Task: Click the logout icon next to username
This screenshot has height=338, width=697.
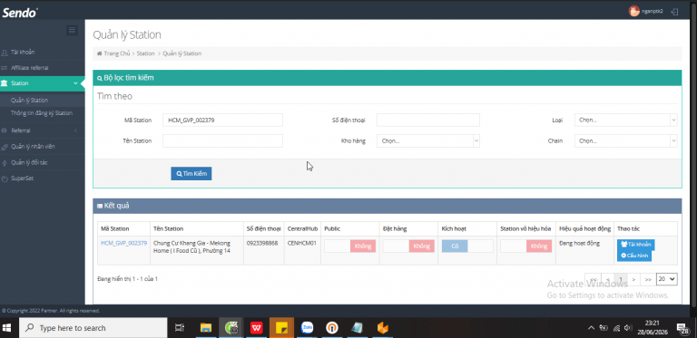Action: pyautogui.click(x=675, y=12)
